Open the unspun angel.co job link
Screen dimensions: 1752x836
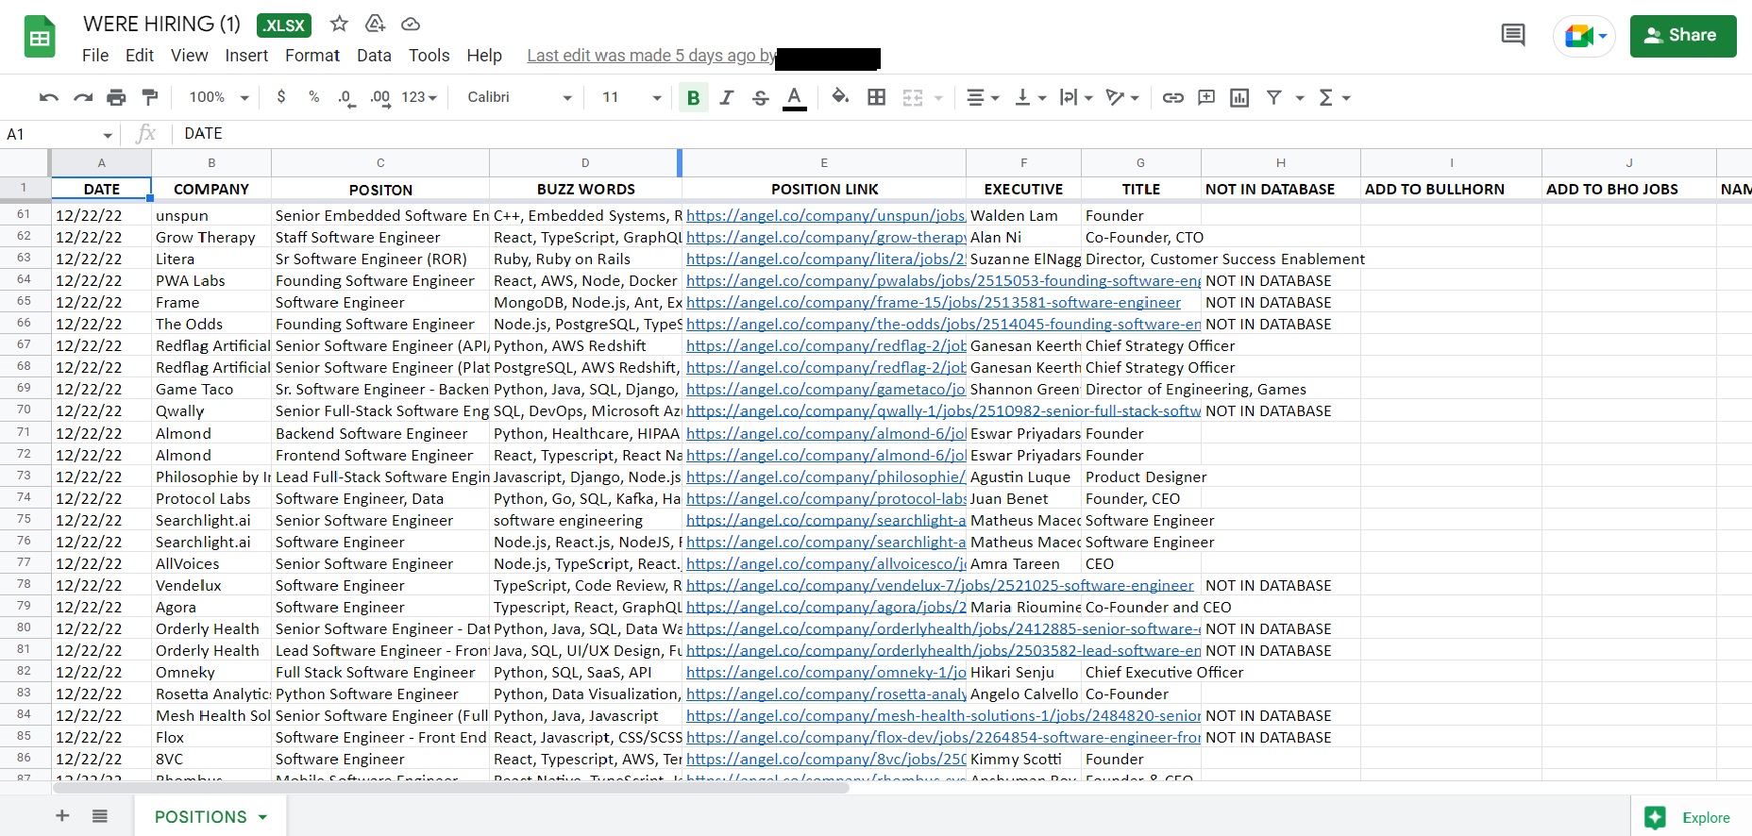point(826,216)
